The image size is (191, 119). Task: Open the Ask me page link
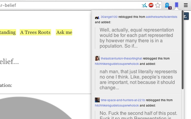coord(64,32)
